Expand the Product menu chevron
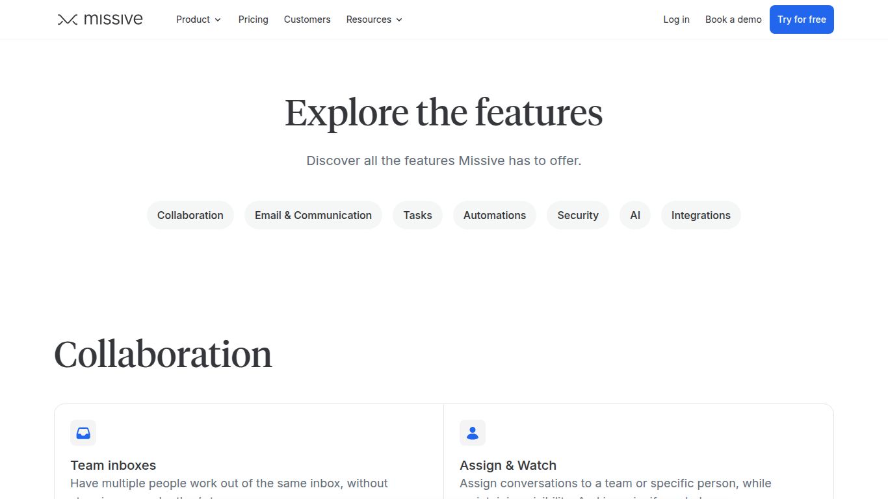The image size is (888, 499). pos(218,19)
